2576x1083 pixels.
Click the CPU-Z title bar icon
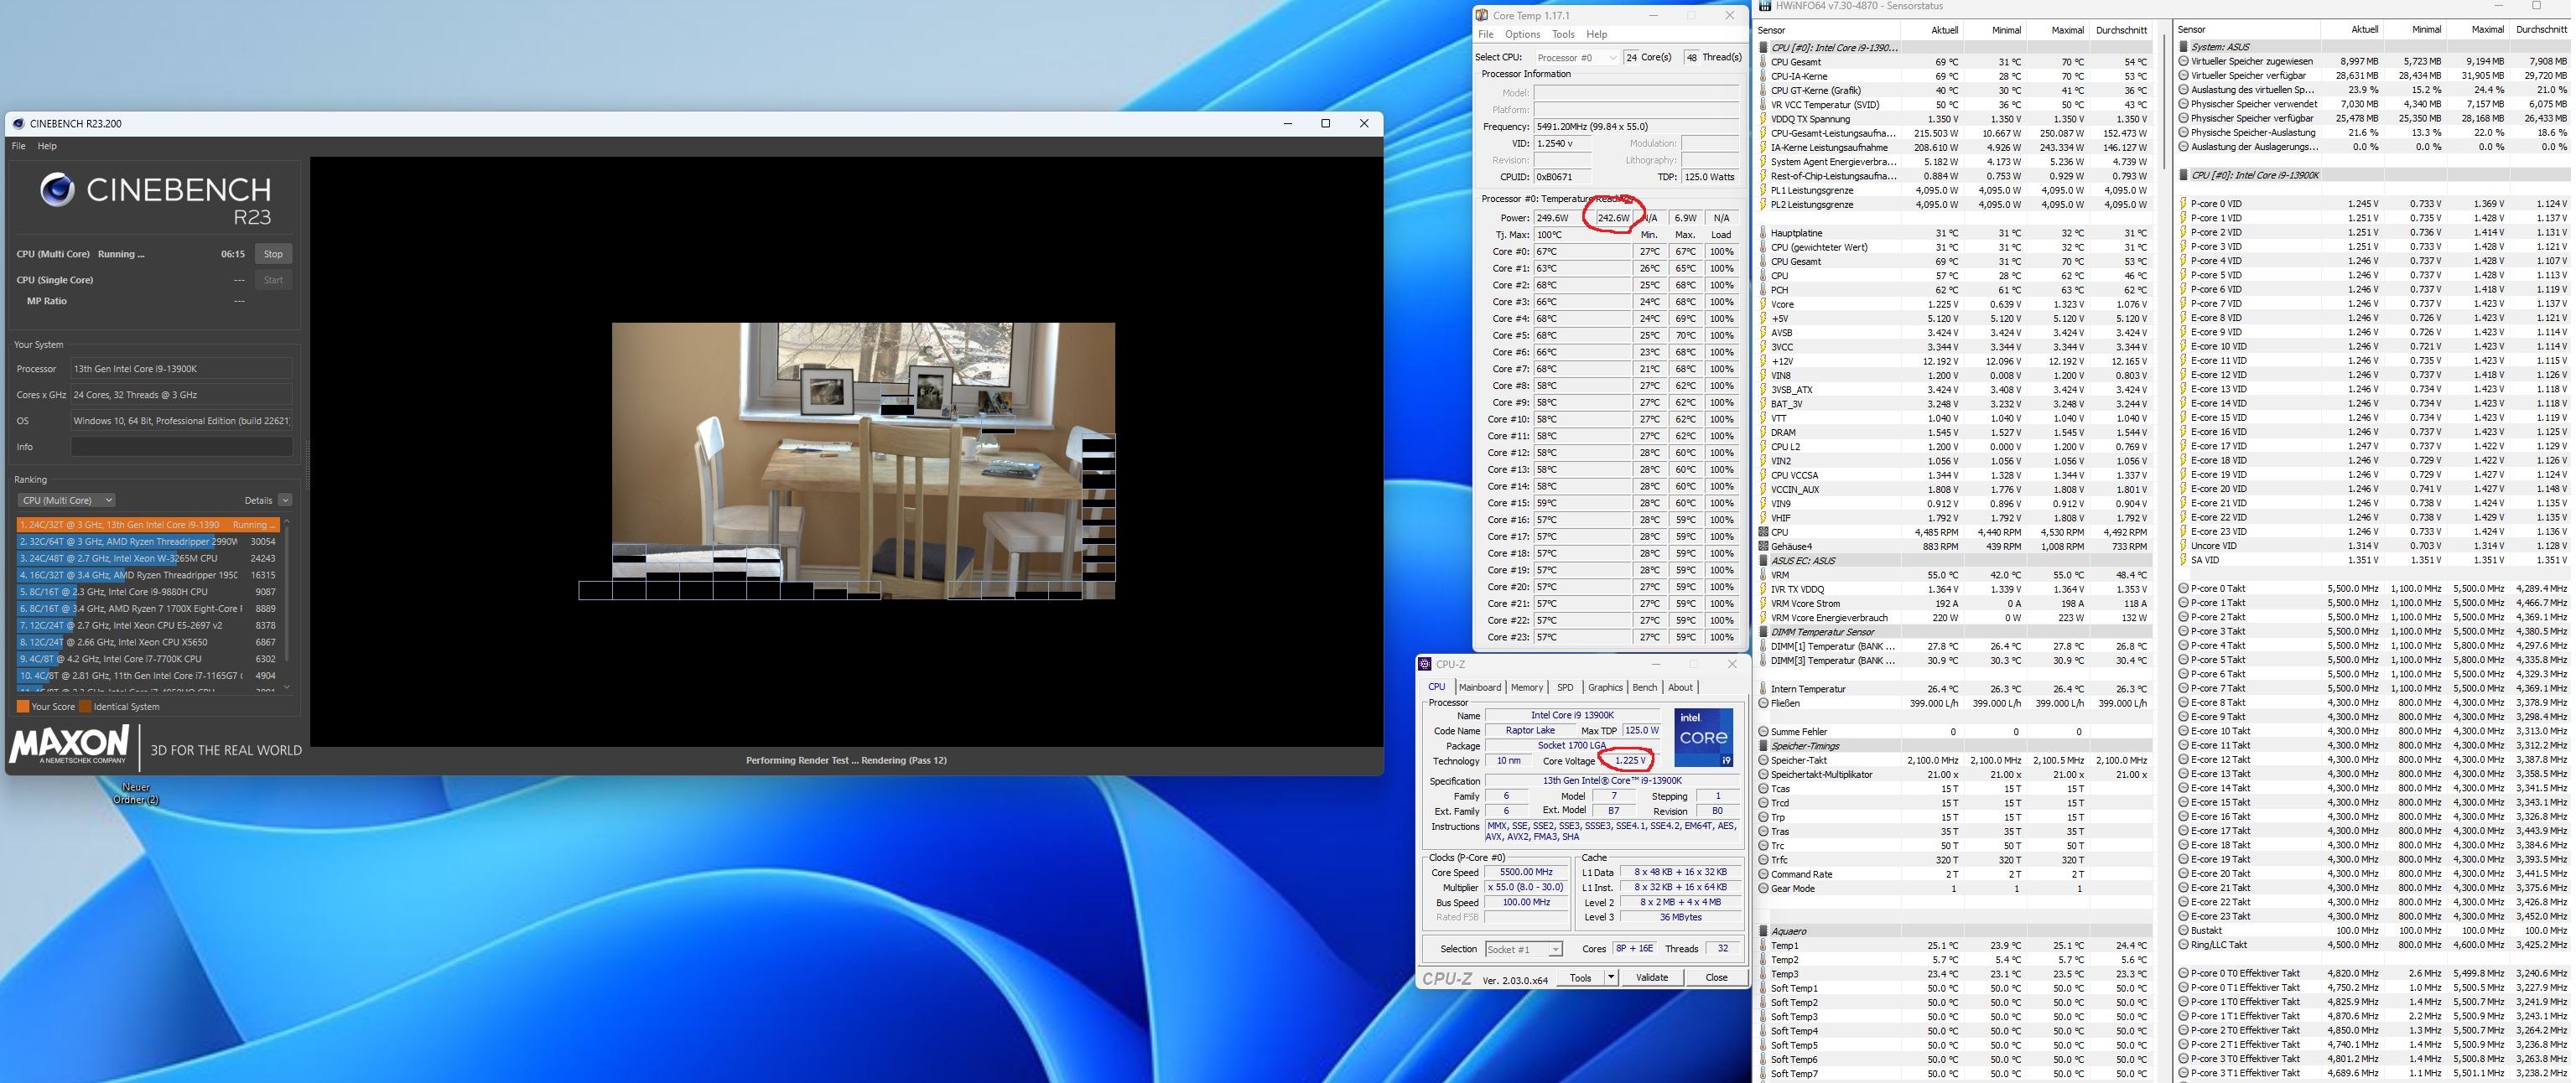[x=1425, y=664]
